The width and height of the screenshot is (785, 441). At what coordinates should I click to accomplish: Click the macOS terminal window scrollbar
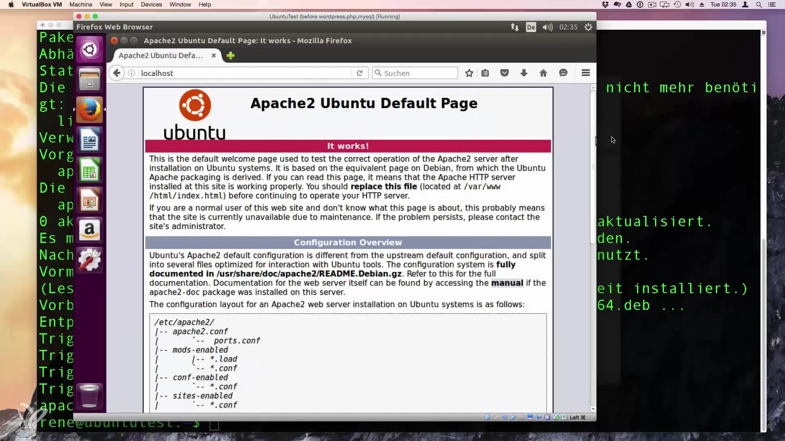click(x=763, y=335)
